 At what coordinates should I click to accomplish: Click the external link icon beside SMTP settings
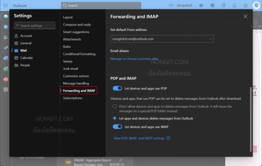pyautogui.click(x=168, y=138)
